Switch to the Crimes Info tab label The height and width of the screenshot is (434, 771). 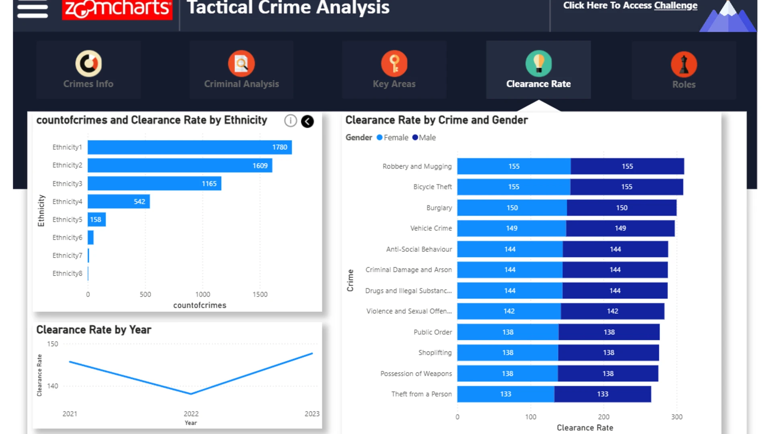88,84
